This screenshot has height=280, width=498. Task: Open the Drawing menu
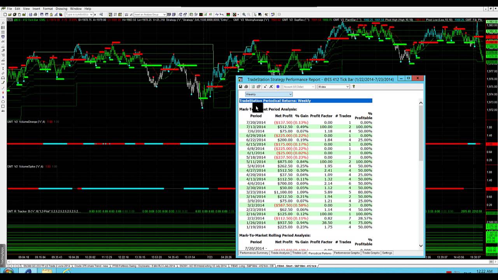tap(61, 9)
